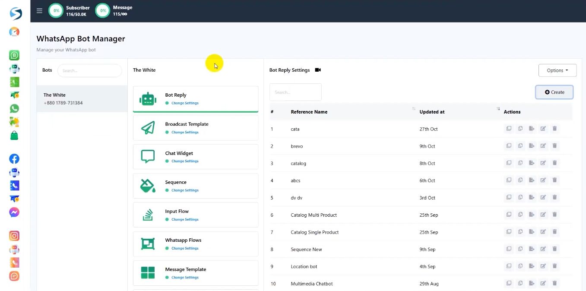Export the 'catalog' bot reply
The image size is (586, 291).
click(532, 163)
